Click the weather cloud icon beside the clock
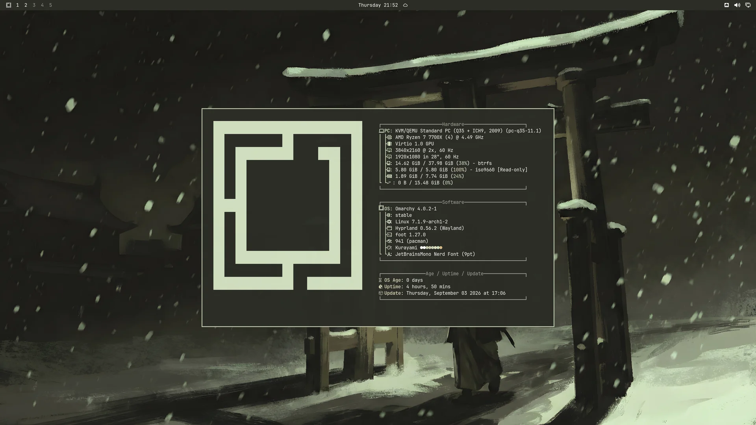Screen dimensions: 756x425 click(405, 5)
